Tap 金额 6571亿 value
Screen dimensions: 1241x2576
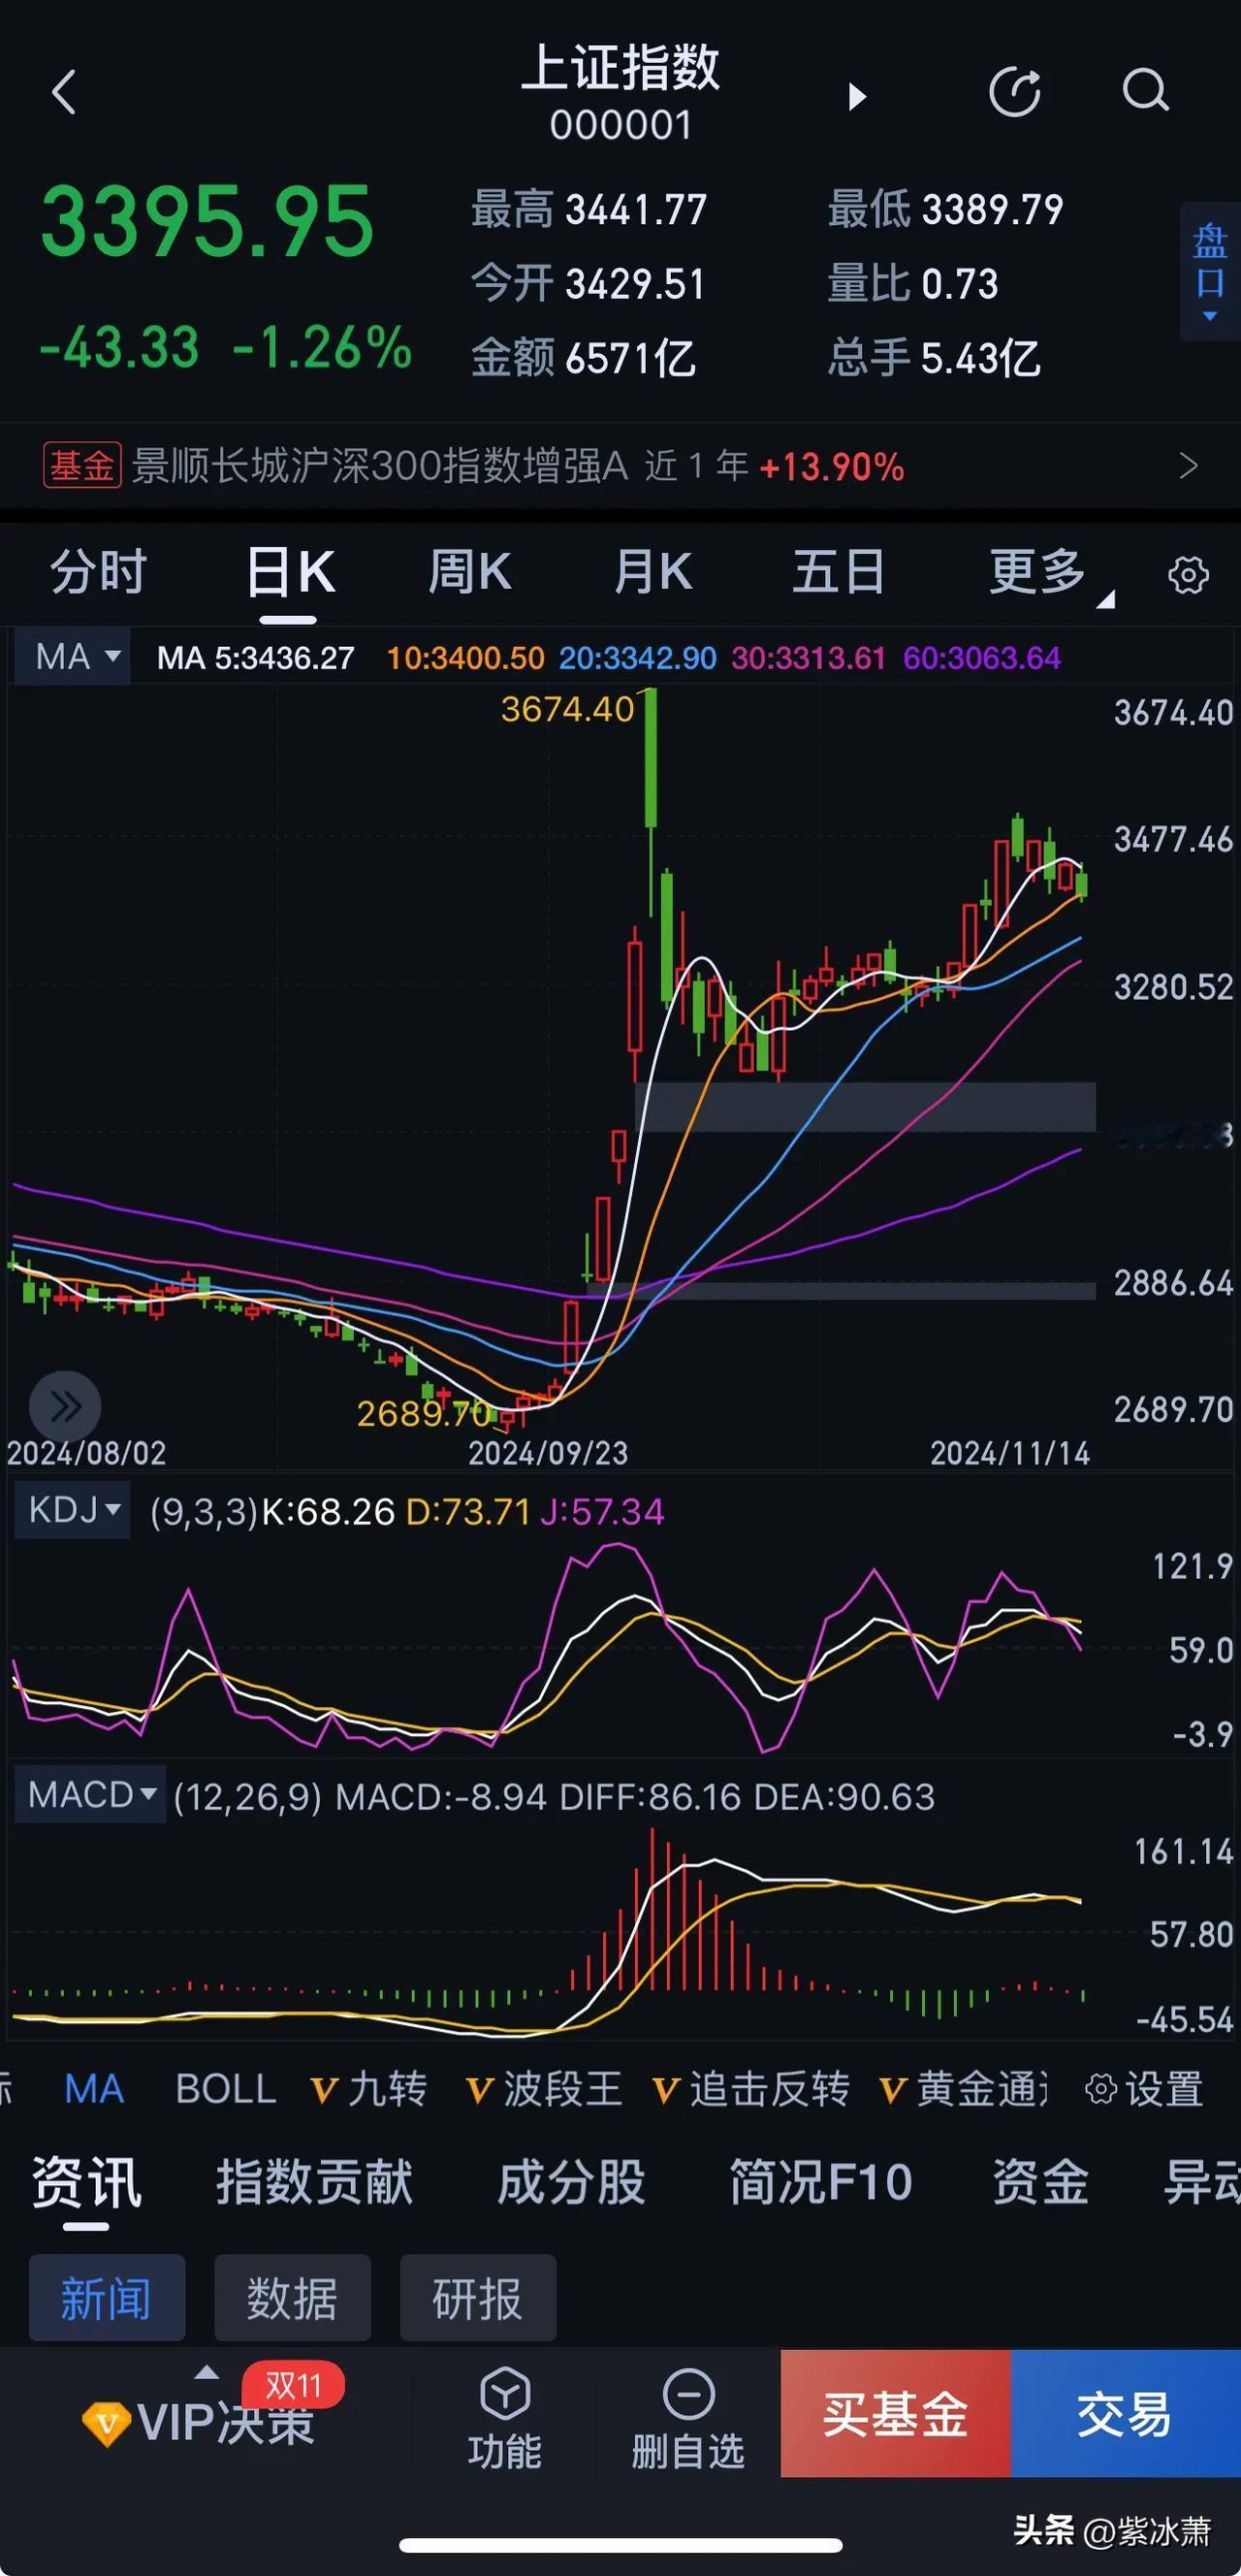[x=583, y=358]
